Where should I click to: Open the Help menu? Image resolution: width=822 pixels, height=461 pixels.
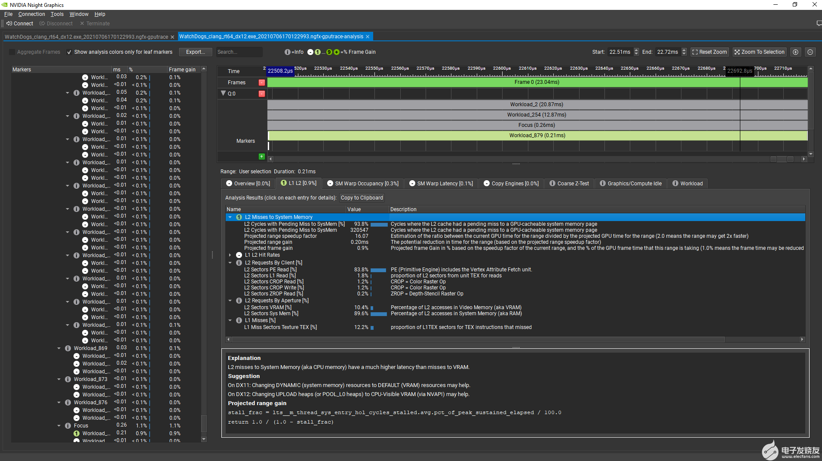point(100,14)
